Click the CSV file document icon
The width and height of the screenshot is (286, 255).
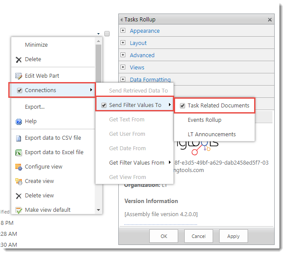point(19,138)
